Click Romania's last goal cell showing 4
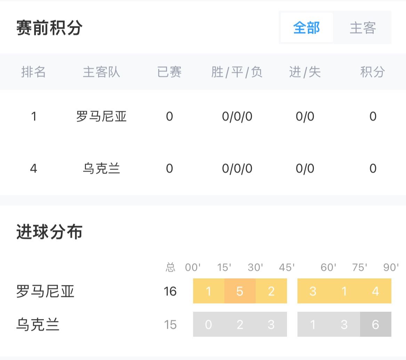The image size is (406, 360). (375, 291)
